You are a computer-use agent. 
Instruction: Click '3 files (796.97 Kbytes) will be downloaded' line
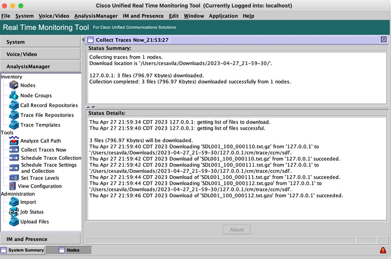point(141,141)
